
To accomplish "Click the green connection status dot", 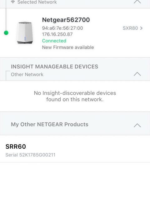I will tap(6, 33).
